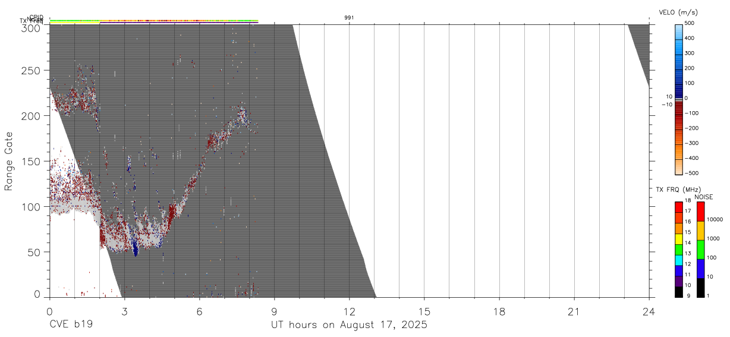Select the 15 label on TX FRQ scale
730x337 pixels.
click(688, 232)
